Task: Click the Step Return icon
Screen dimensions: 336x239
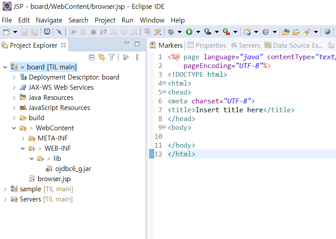Action: [x=134, y=32]
